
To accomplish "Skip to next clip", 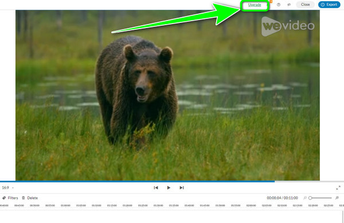I will tap(181, 188).
